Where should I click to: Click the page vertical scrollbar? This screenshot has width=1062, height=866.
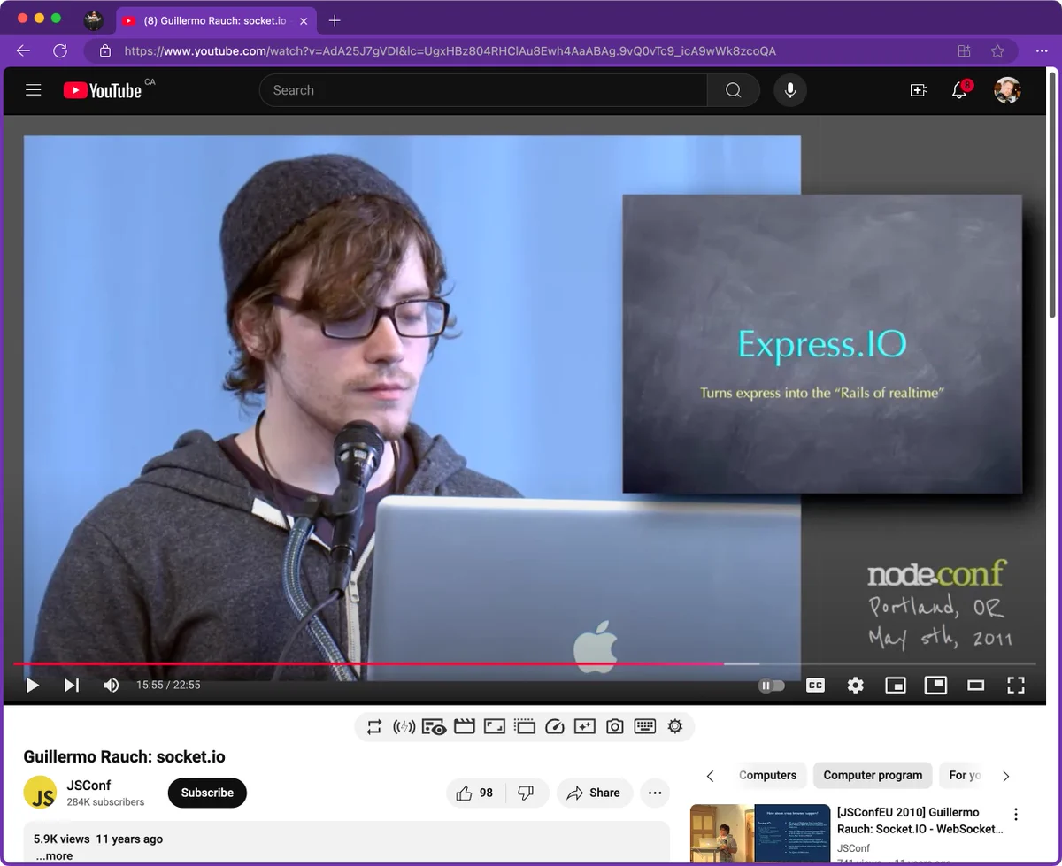pos(1052,193)
